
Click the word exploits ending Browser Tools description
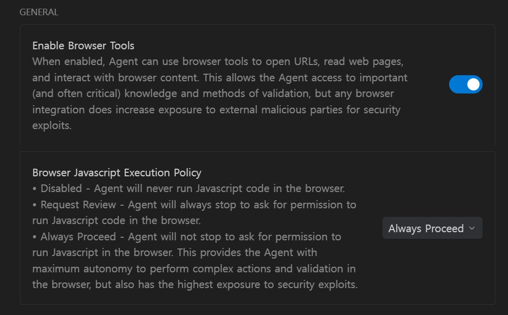coord(52,125)
